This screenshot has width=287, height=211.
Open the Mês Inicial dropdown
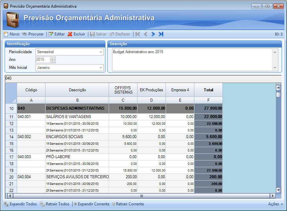(x=101, y=68)
